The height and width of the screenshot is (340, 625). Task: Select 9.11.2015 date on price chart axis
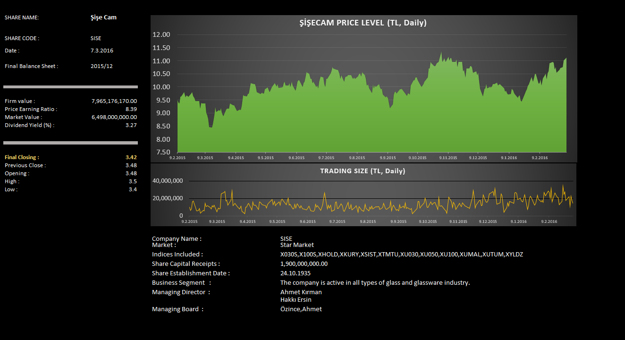coord(448,158)
